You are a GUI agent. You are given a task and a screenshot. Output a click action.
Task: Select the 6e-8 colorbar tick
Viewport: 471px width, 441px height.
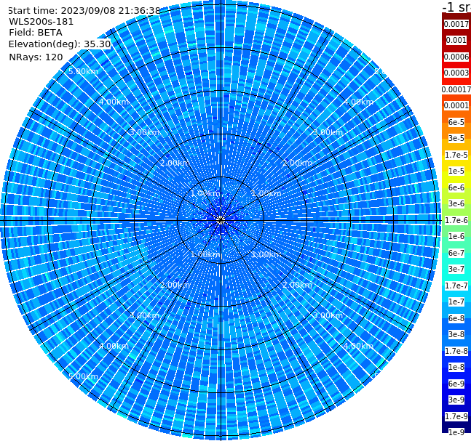456,318
